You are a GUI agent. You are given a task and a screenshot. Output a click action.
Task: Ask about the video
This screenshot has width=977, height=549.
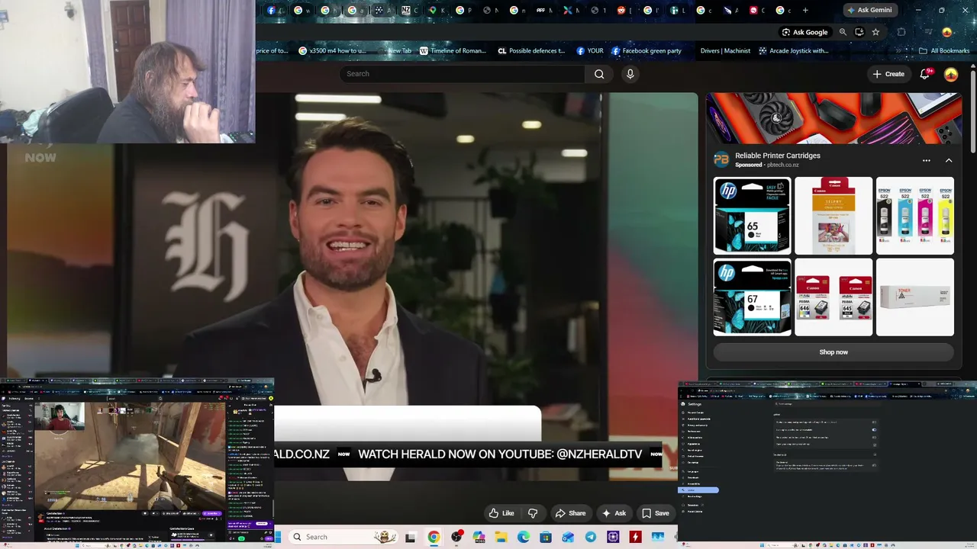(x=614, y=513)
